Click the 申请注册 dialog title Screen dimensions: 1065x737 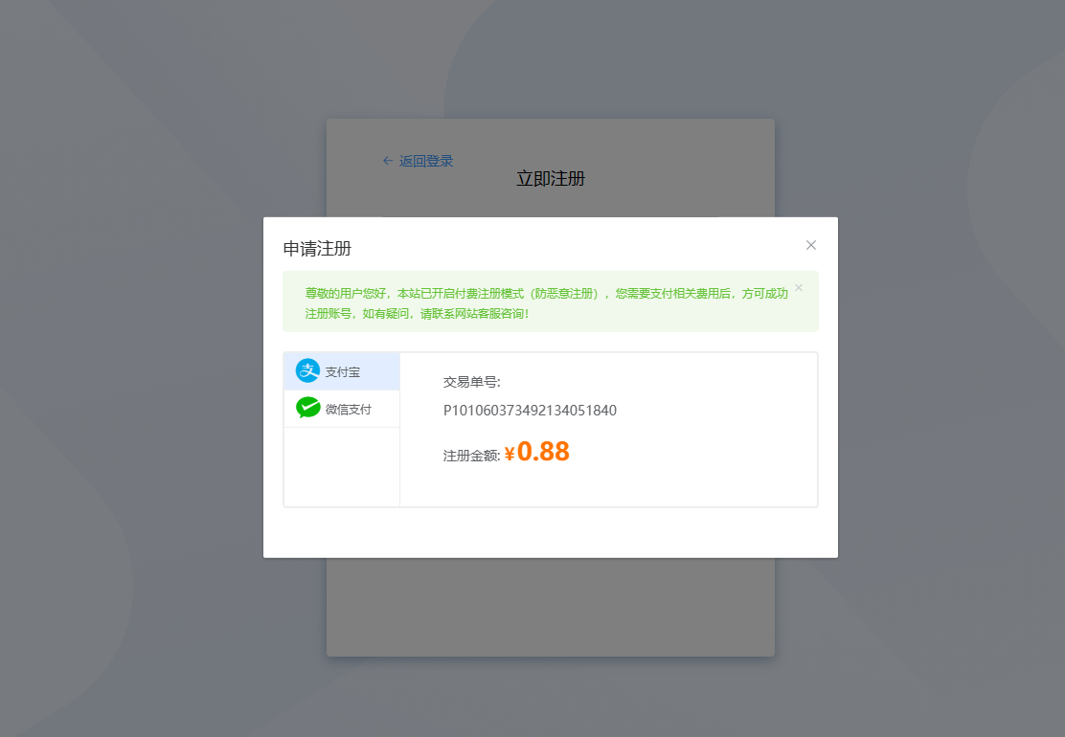(317, 249)
